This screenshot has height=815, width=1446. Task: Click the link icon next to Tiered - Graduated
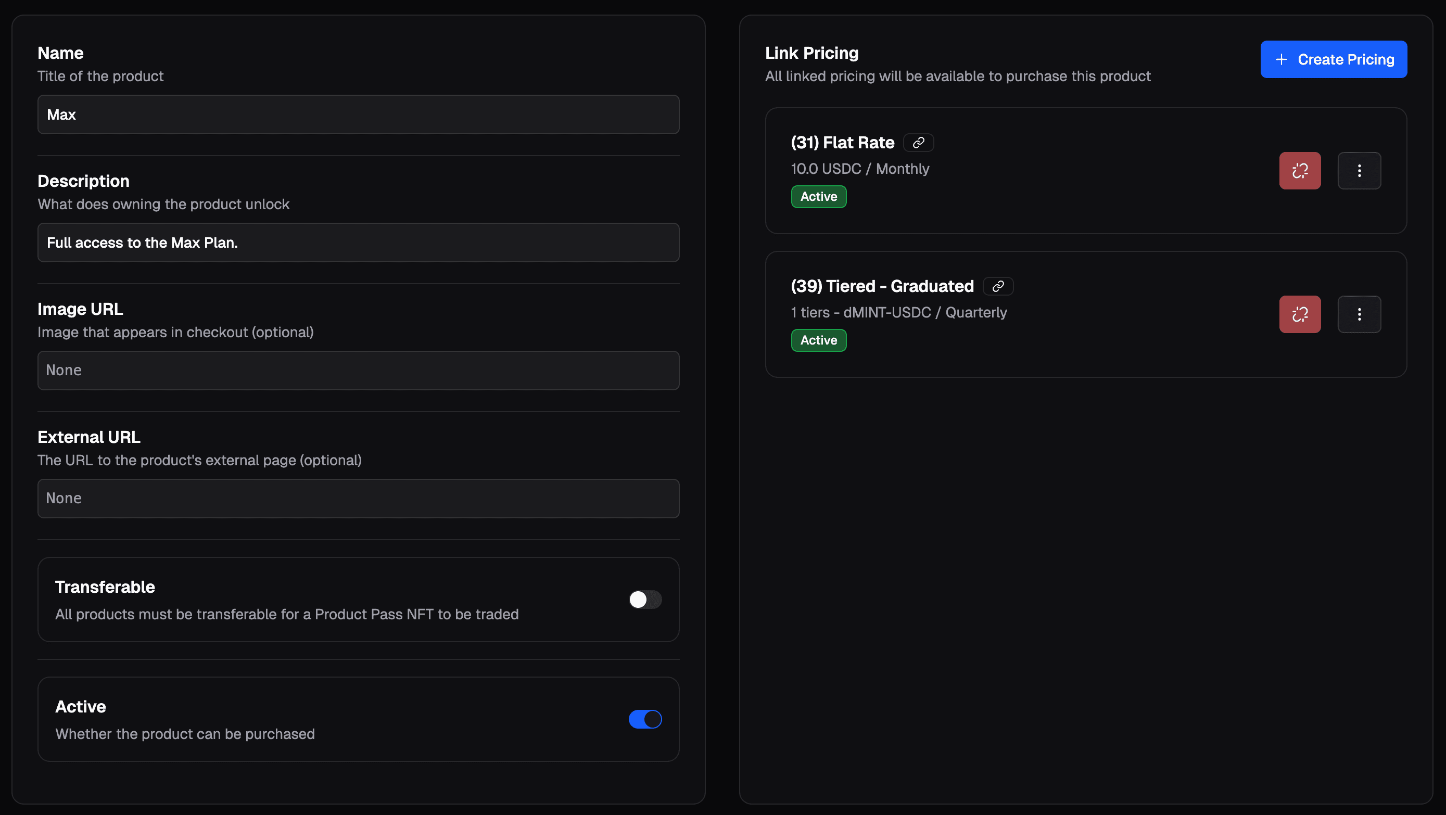[x=998, y=286]
